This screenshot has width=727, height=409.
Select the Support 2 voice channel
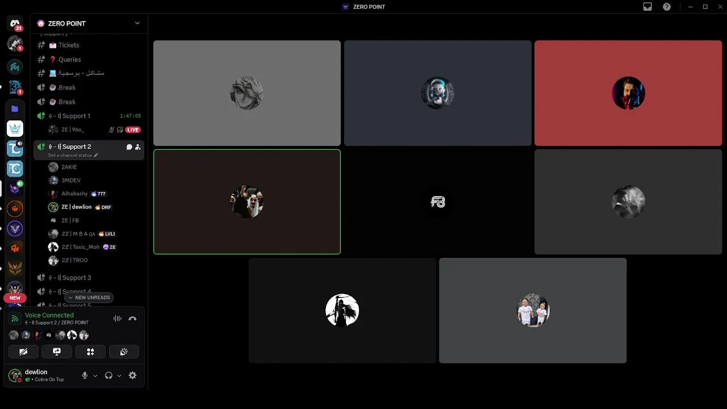coord(89,150)
